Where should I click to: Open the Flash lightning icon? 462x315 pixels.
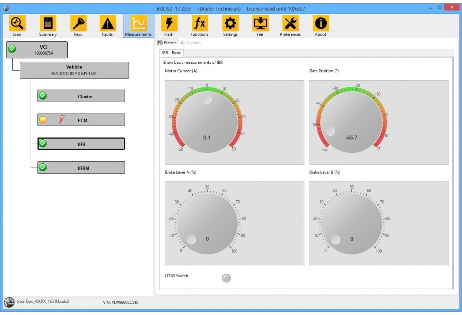click(x=169, y=26)
